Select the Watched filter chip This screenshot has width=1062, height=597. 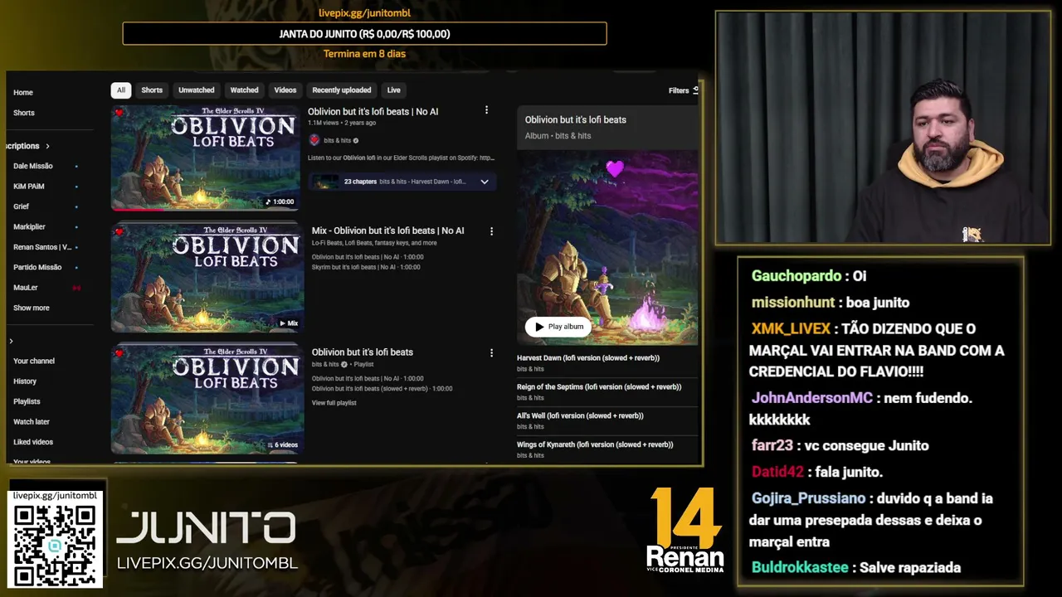[x=244, y=90]
